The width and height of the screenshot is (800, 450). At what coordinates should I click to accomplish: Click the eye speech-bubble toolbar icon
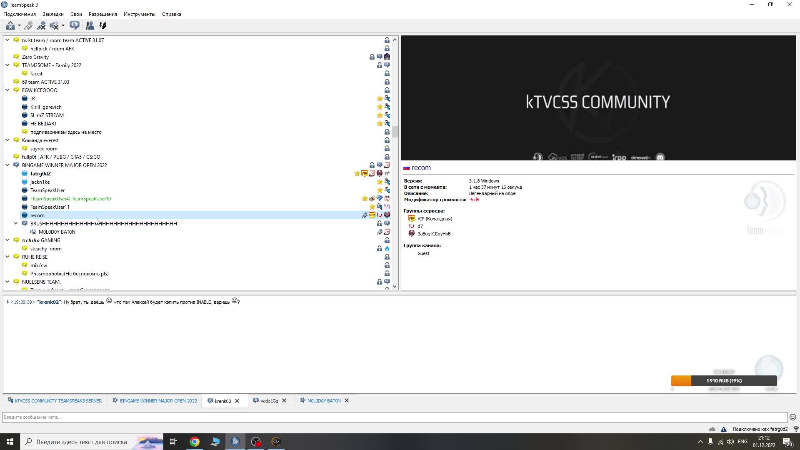point(75,26)
